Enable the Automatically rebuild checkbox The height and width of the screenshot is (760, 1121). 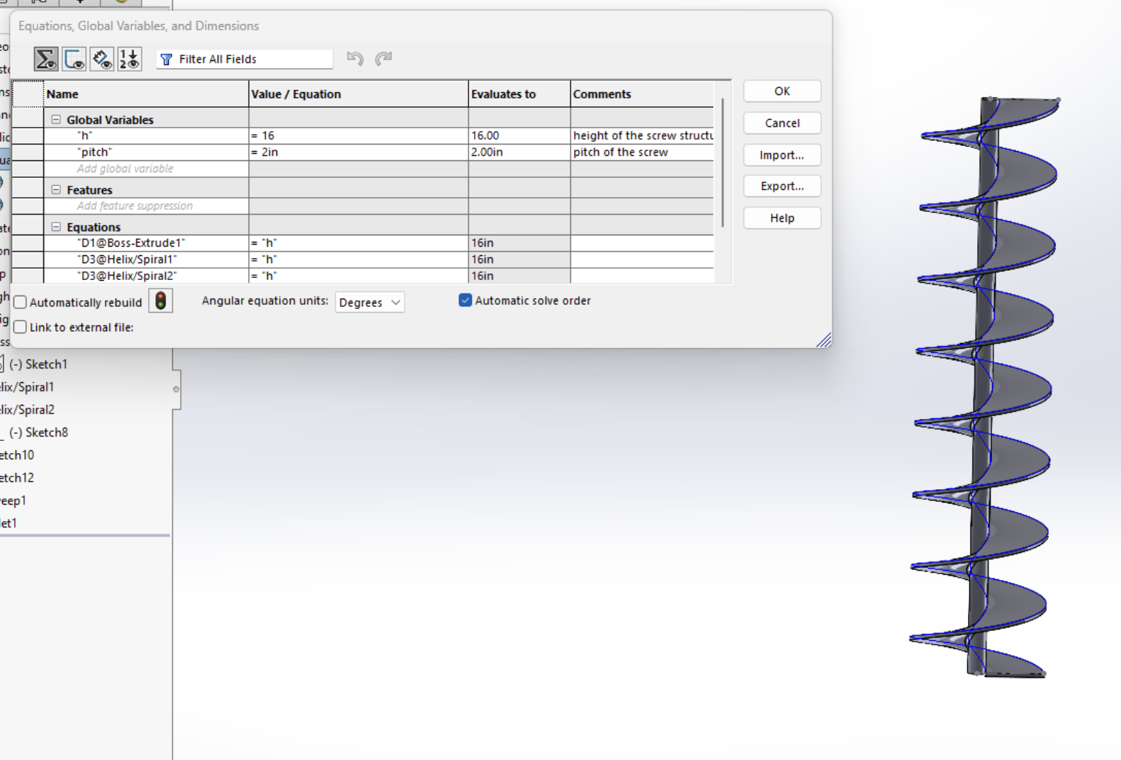click(x=21, y=303)
